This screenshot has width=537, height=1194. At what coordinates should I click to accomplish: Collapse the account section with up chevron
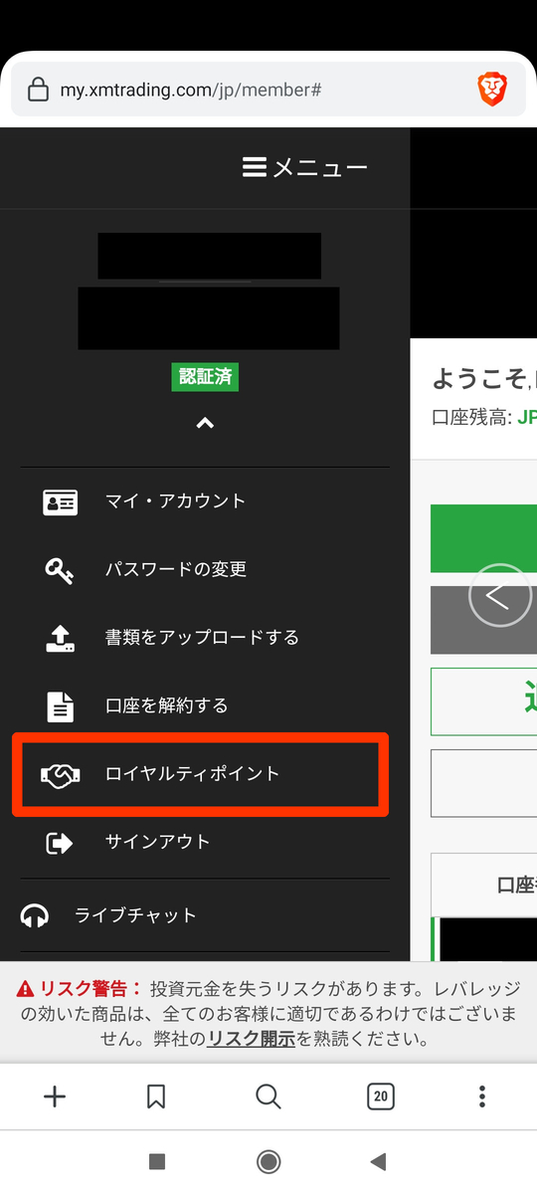[x=205, y=423]
